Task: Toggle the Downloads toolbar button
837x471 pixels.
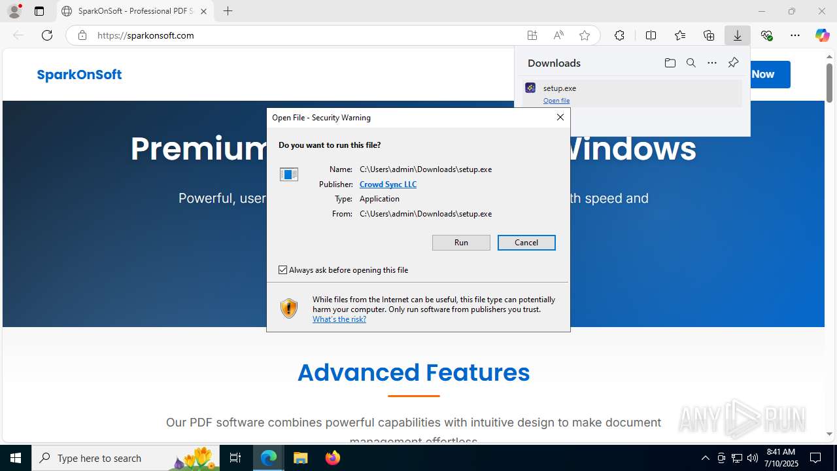Action: [x=738, y=35]
